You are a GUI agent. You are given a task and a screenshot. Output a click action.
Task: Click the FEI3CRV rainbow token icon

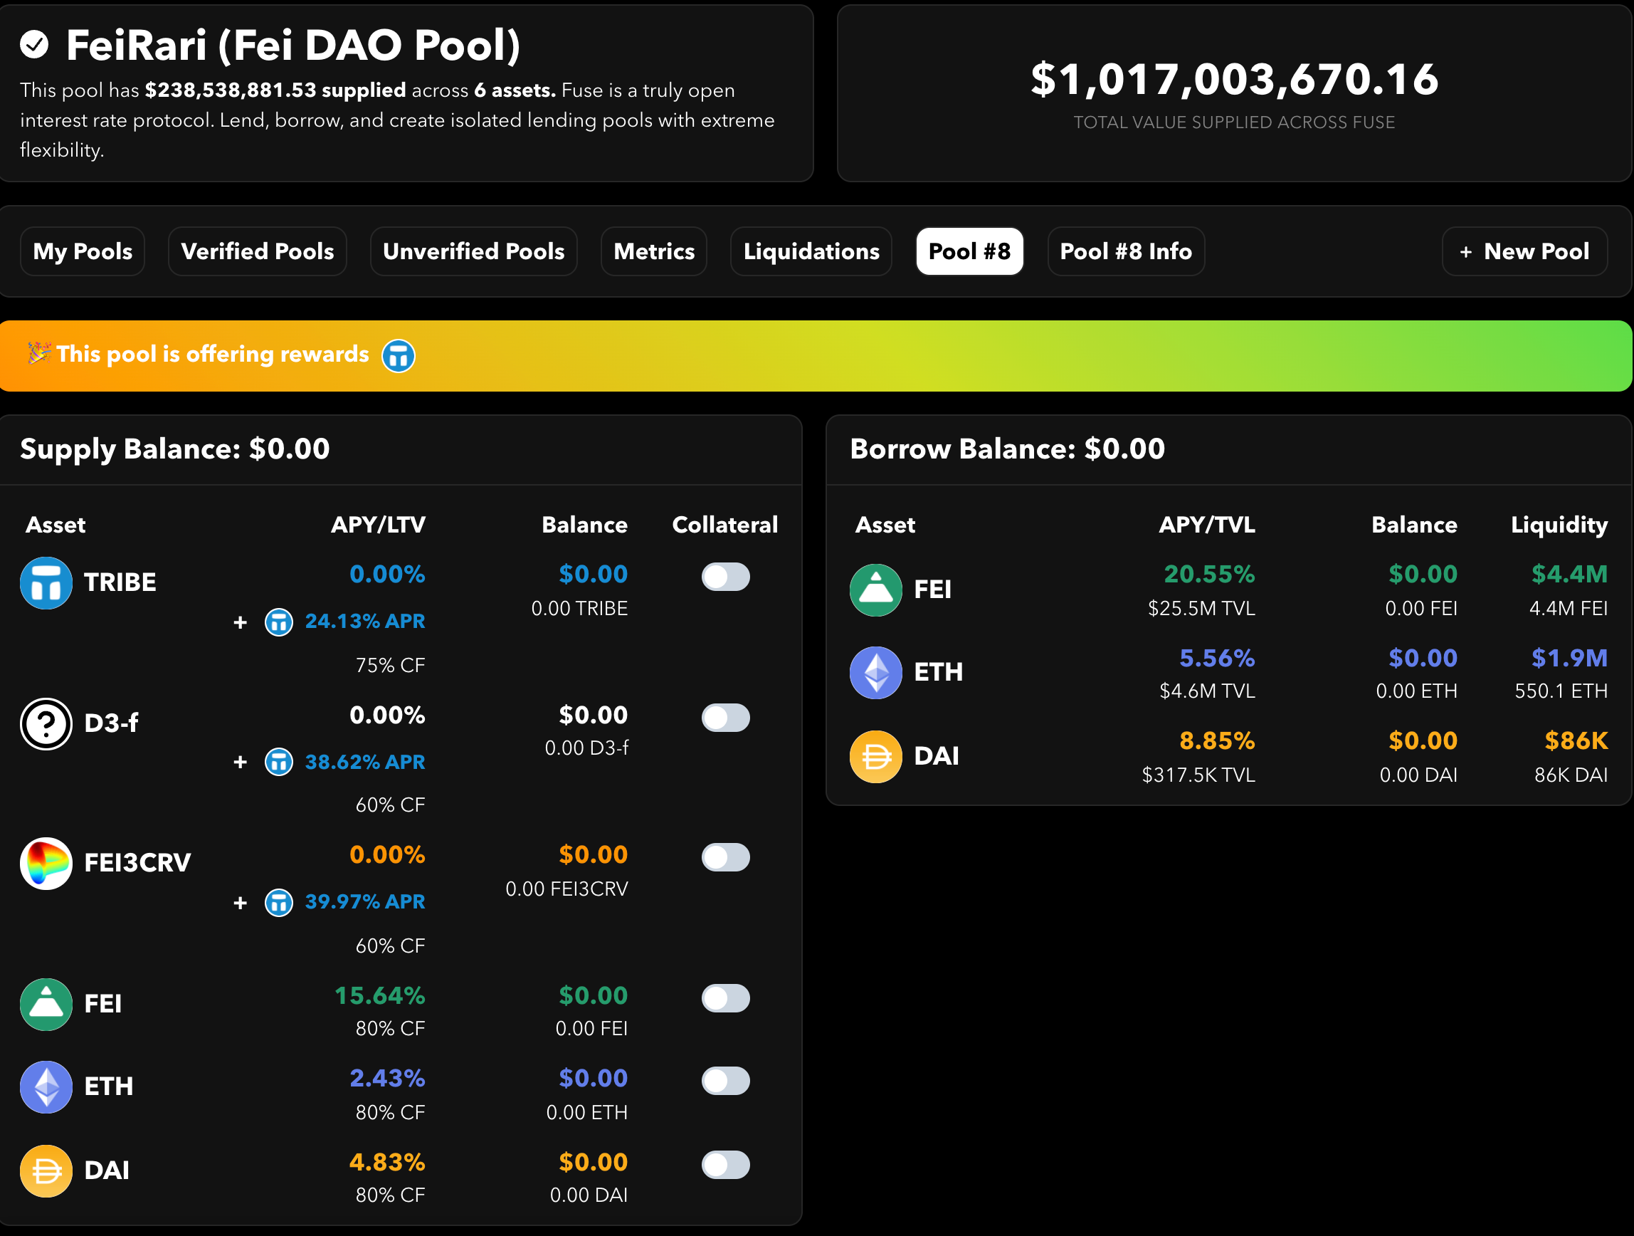(46, 864)
